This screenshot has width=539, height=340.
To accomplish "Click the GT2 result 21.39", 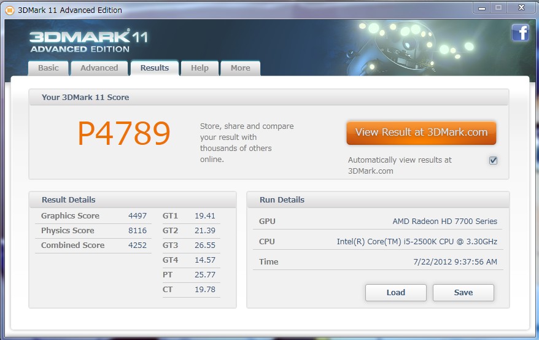I will pyautogui.click(x=205, y=231).
